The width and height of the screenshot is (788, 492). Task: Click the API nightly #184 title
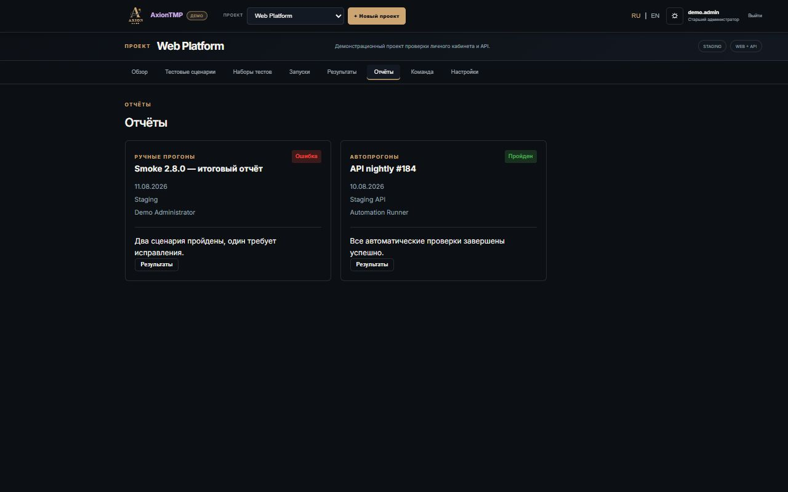(383, 169)
